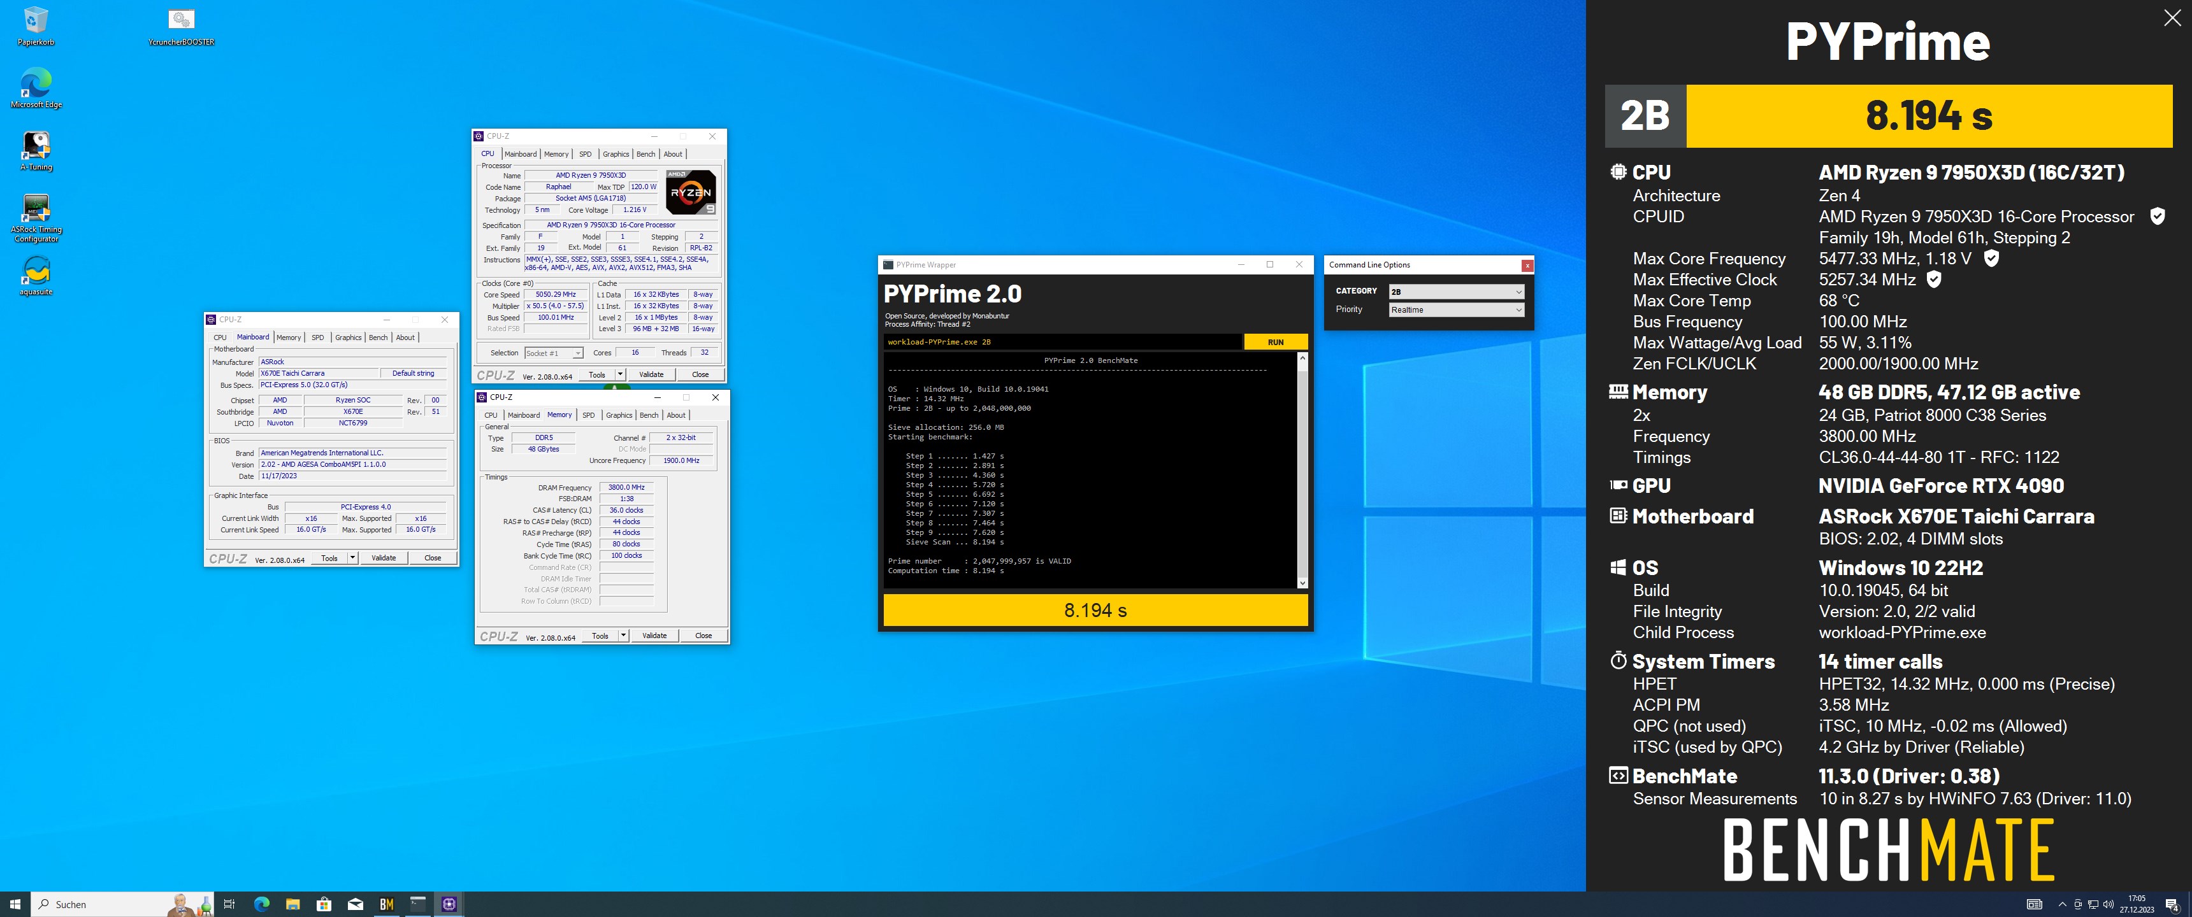Screen dimensions: 2192x917
Task: Click the taskbar clock showing 17:05
Action: click(2137, 904)
